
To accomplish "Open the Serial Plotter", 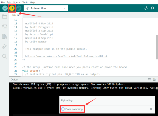I will [x=146, y=8].
